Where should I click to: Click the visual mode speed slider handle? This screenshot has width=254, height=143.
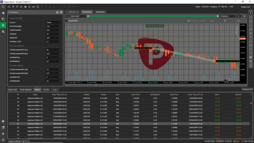(x=225, y=21)
